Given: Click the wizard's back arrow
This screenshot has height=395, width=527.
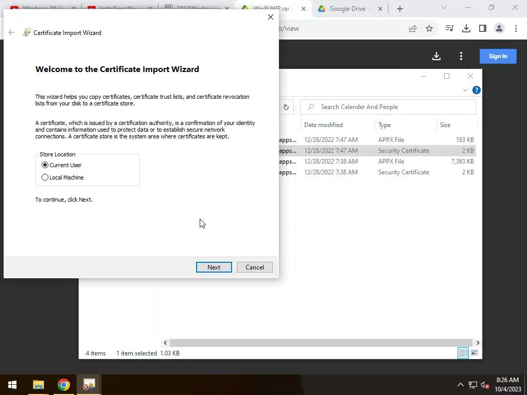Looking at the screenshot, I should pyautogui.click(x=11, y=32).
